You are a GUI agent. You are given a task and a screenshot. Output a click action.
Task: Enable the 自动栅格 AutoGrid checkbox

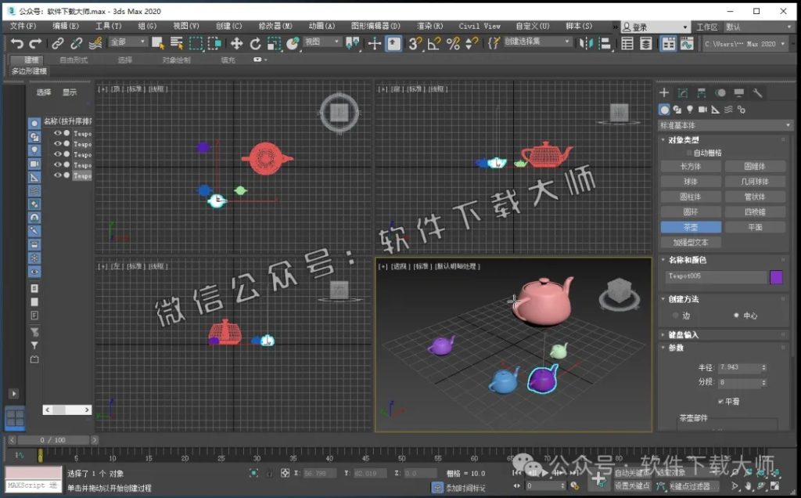click(x=688, y=152)
